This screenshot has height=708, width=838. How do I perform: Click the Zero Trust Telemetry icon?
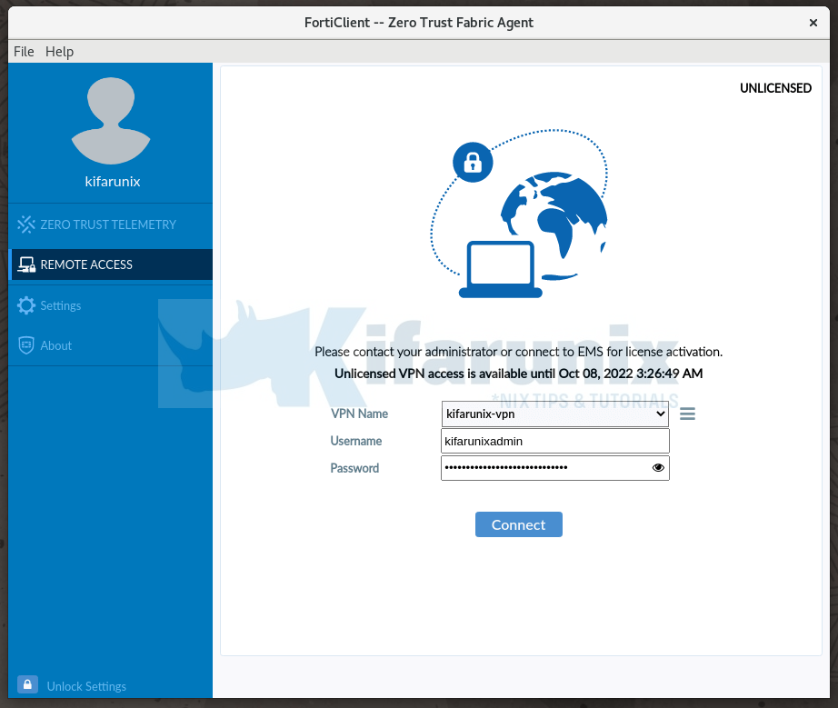[x=26, y=224]
